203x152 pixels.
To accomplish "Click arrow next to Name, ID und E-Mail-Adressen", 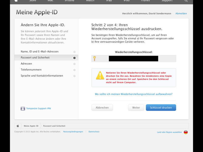I will point(74,52).
